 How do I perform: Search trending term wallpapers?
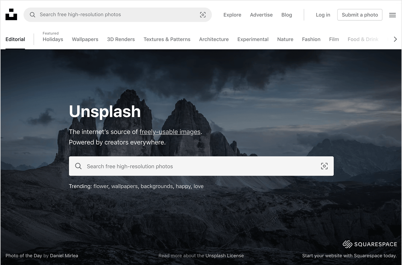[124, 186]
